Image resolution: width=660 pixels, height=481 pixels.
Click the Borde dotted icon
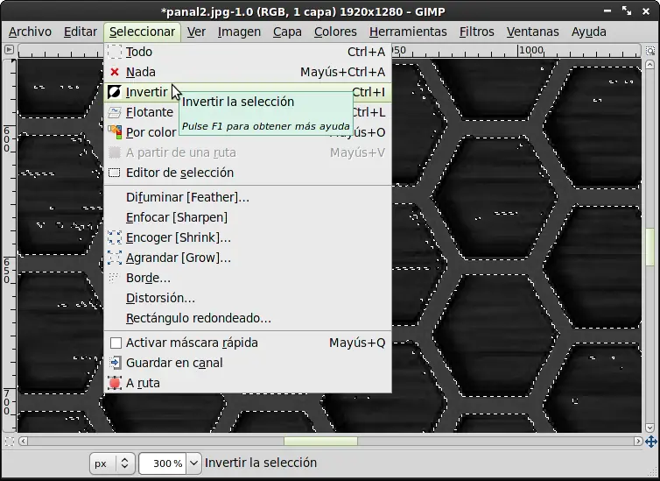click(x=114, y=278)
